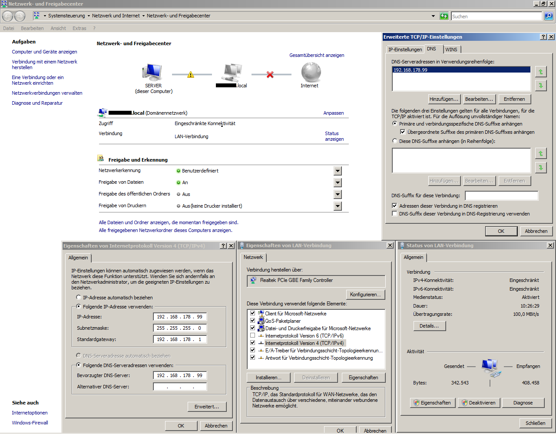
Task: Click the forward navigation arrow
Action: click(20, 16)
